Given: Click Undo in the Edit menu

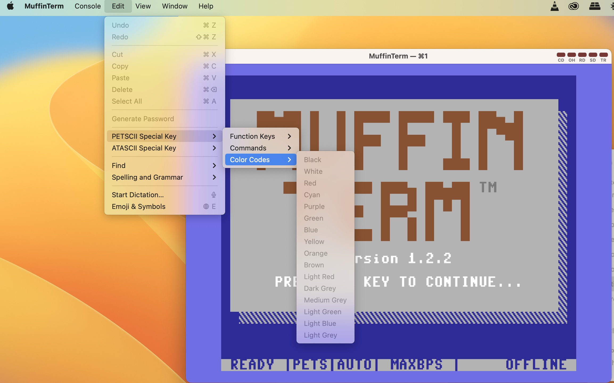Looking at the screenshot, I should [164, 25].
